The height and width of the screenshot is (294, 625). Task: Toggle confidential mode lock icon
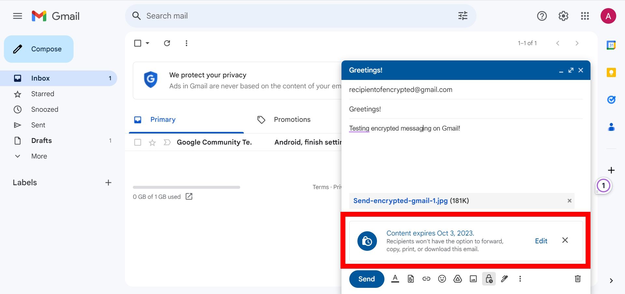[489, 279]
